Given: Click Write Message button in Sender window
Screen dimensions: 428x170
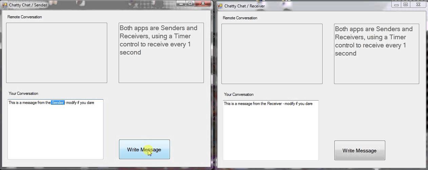Looking at the screenshot, I should (x=144, y=149).
